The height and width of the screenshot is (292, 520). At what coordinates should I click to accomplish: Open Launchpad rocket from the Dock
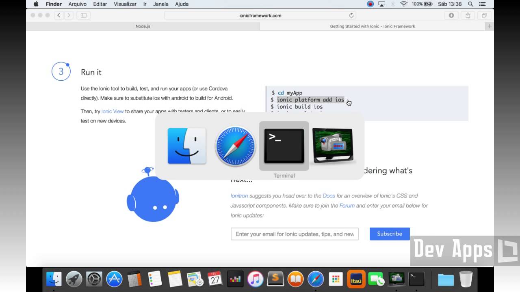tap(74, 279)
